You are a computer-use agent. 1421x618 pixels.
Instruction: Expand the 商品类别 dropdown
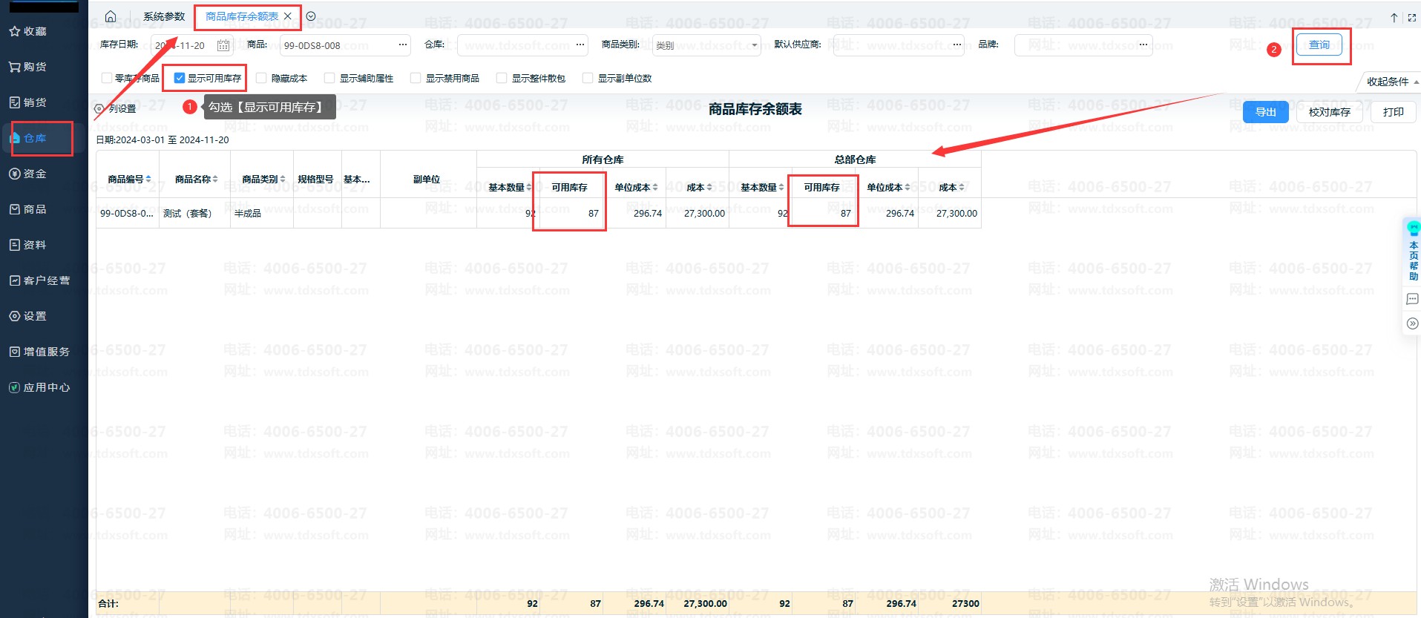point(754,45)
